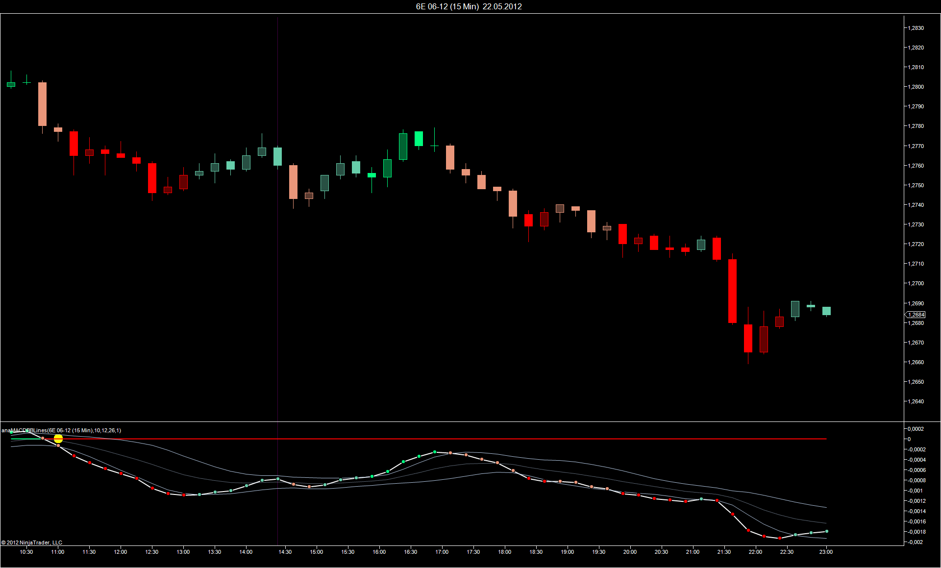
Task: Click the tall red candle dropping from 1,2710 to 1,2680
Action: [733, 291]
